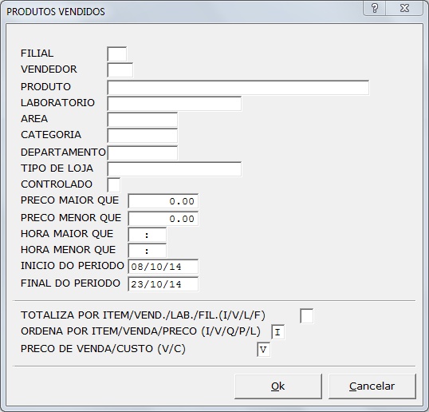Screen dimensions: 429x412
Task: Confirm with the Ok button
Action: click(x=278, y=386)
